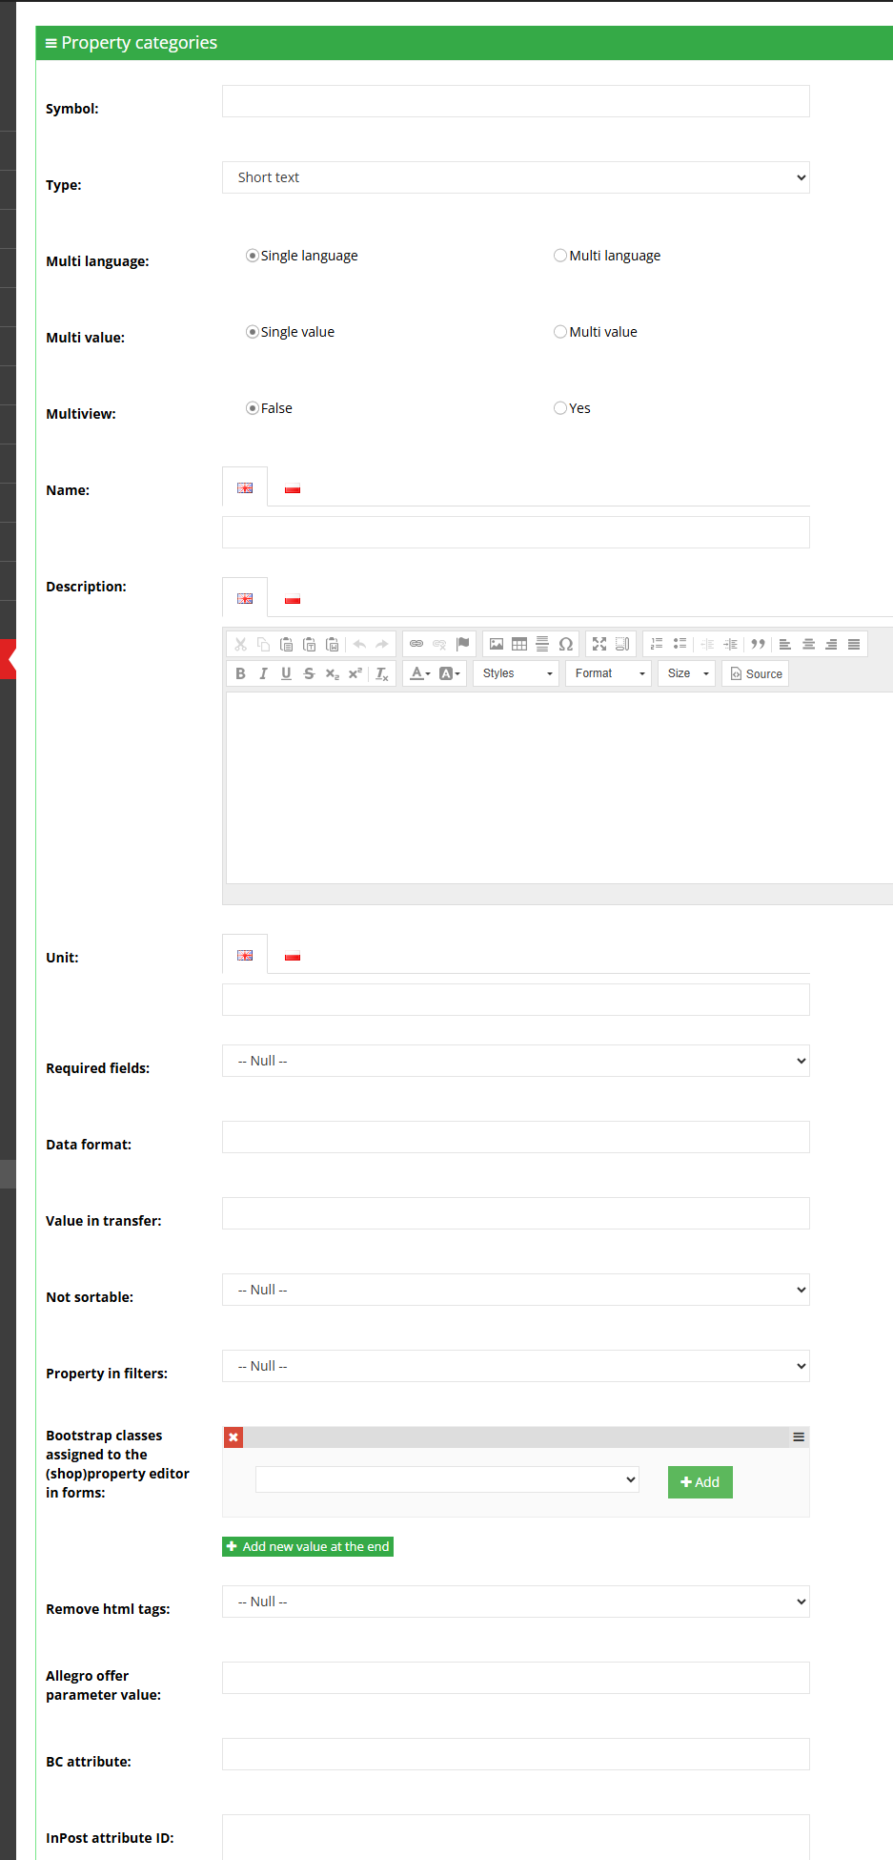Increase indent in the editor
893x1860 pixels.
tap(731, 644)
